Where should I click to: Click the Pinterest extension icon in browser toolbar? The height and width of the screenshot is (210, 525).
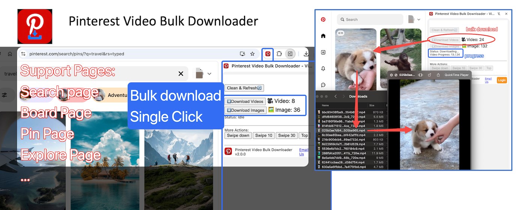point(268,54)
